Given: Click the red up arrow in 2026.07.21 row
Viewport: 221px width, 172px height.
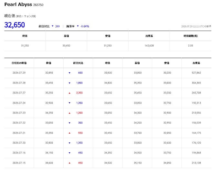Looking at the screenshot, I should pyautogui.click(x=69, y=133).
